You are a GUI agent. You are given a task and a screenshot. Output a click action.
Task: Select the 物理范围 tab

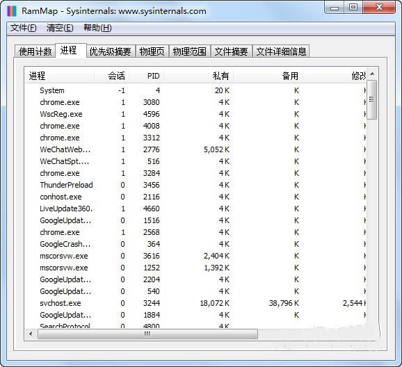pos(189,51)
